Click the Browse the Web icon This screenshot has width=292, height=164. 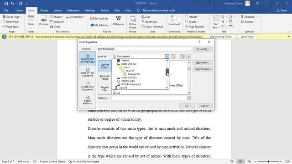coord(182,56)
